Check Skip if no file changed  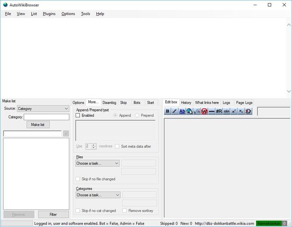click(78, 179)
